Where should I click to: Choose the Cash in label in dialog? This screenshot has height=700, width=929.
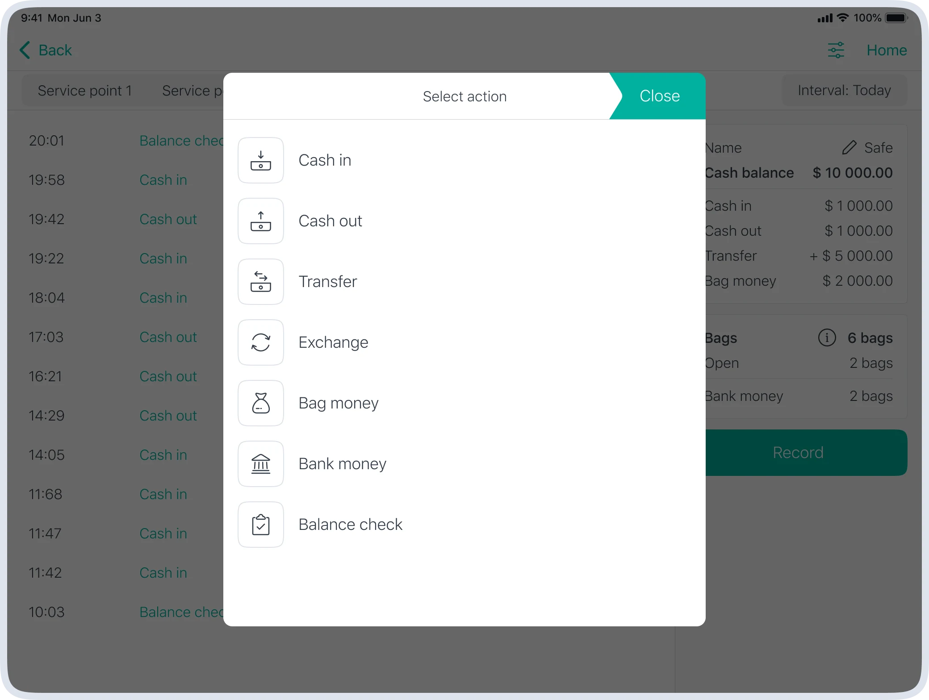(325, 160)
